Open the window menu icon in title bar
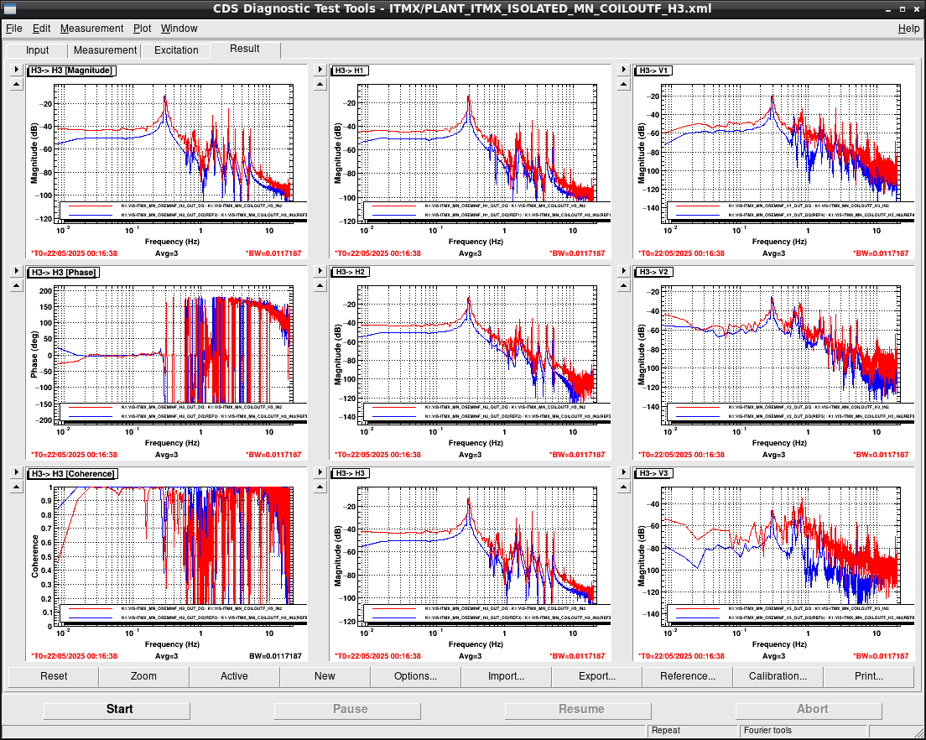Viewport: 926px width, 740px height. [9, 9]
